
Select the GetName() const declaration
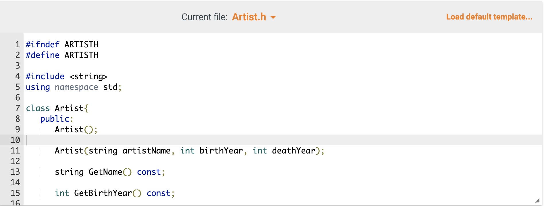(x=110, y=172)
